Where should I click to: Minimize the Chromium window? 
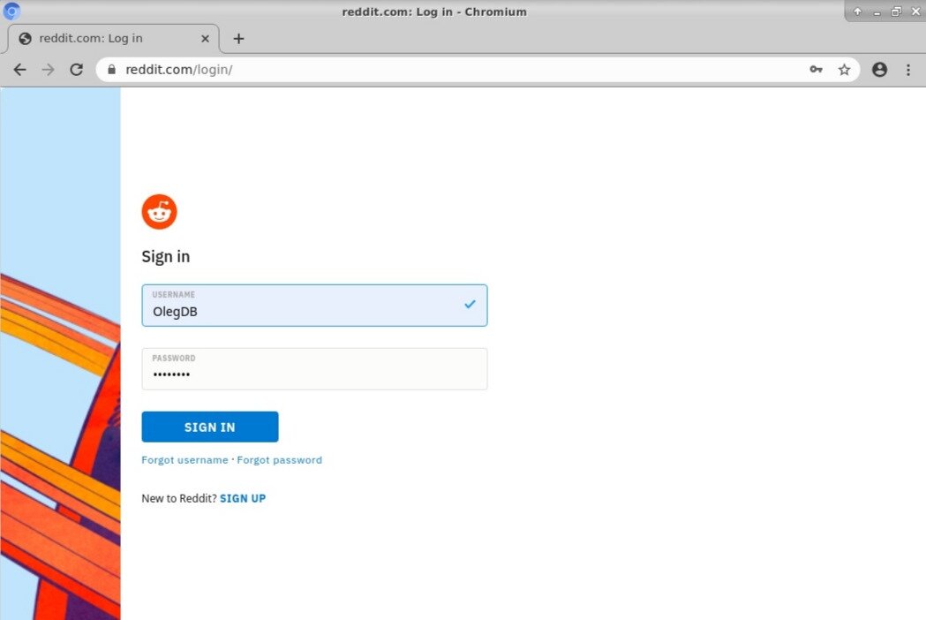[877, 11]
